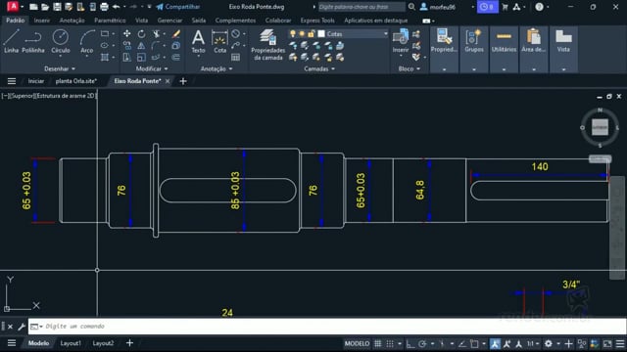627x352 pixels.
Task: Insert a Table from Anotação panel
Action: tap(235, 58)
